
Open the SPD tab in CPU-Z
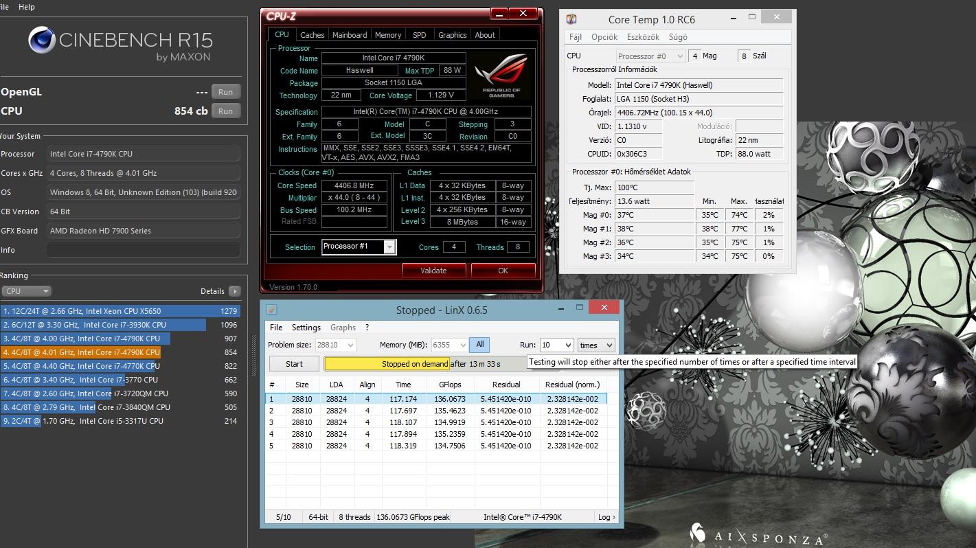[x=419, y=35]
